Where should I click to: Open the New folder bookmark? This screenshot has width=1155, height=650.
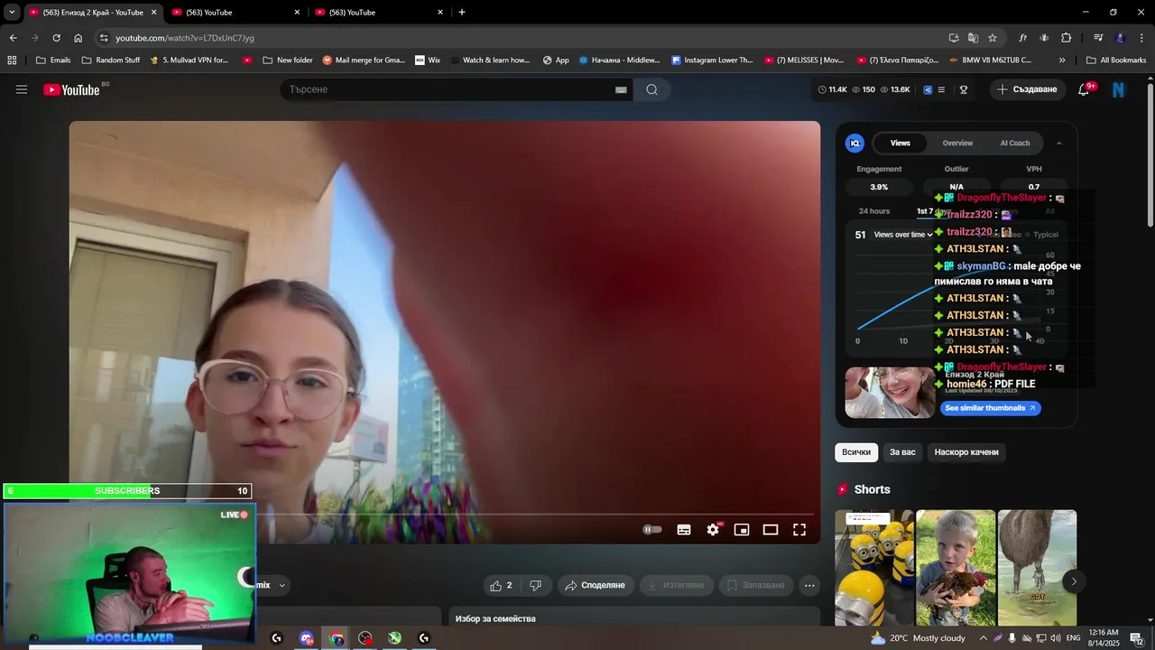tap(288, 60)
